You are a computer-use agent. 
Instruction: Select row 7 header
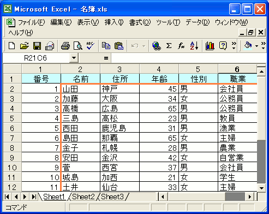click(x=12, y=138)
